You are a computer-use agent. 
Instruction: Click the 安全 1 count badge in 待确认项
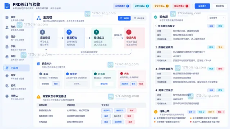pos(211,112)
